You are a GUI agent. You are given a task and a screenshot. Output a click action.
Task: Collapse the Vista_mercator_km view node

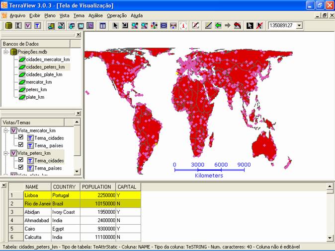point(6,130)
